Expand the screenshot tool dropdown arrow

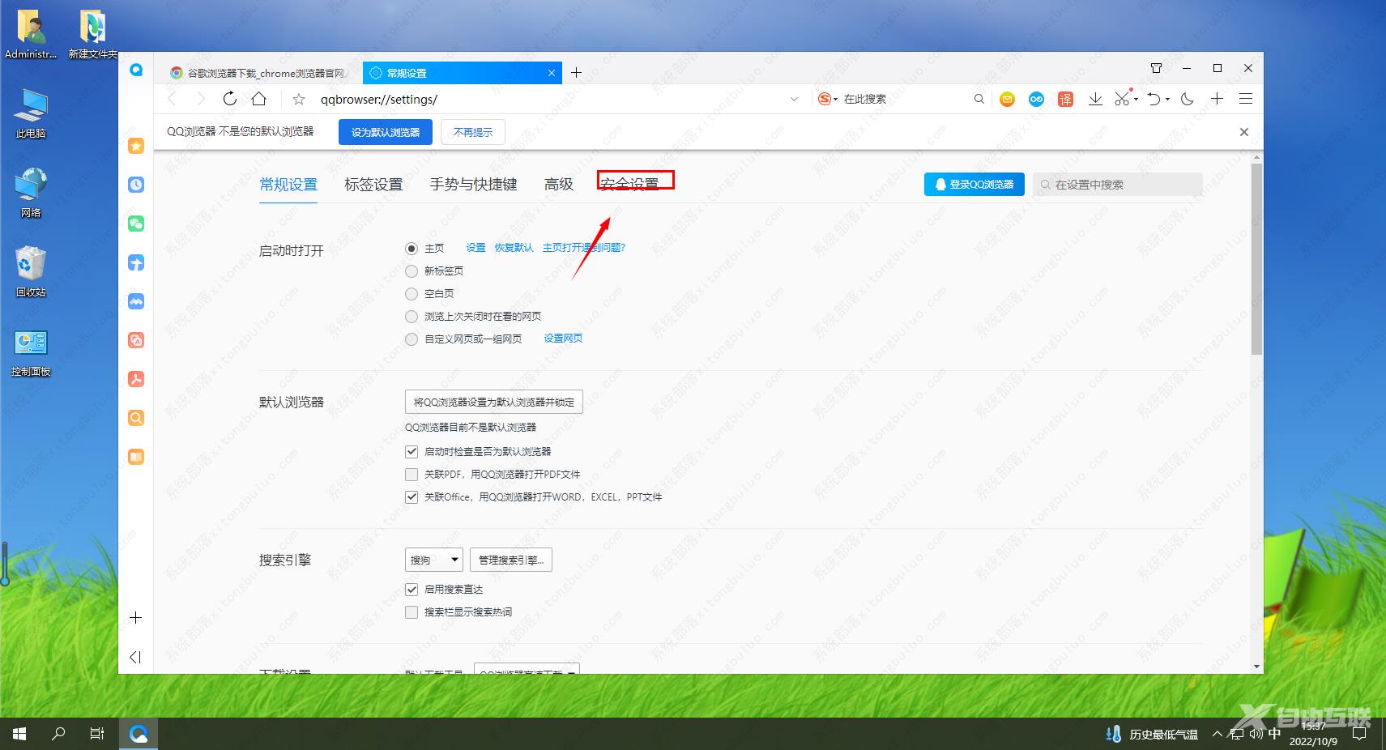[1136, 100]
